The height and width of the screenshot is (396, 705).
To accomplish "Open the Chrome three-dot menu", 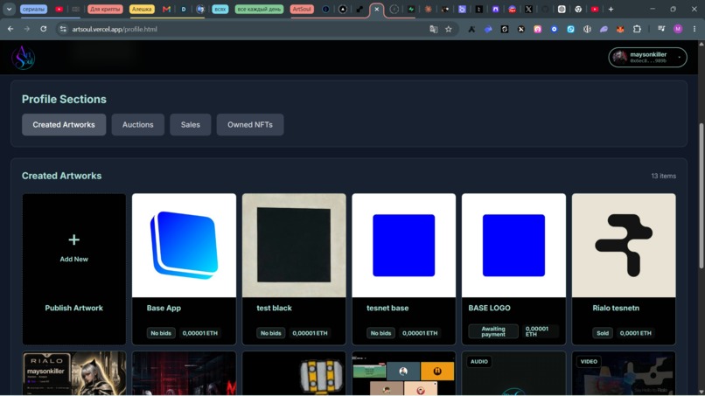I will (x=695, y=29).
